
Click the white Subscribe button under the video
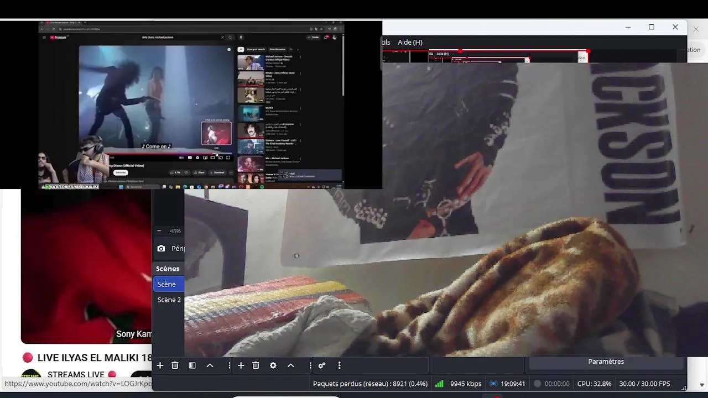tap(120, 172)
